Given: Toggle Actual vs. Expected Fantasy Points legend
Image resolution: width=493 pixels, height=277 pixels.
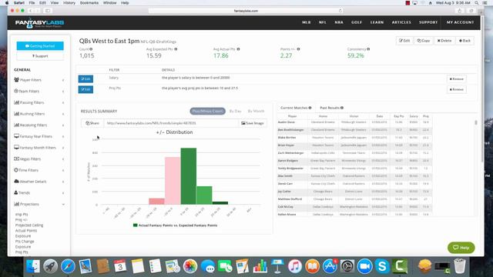Looking at the screenshot, I should coord(175,225).
